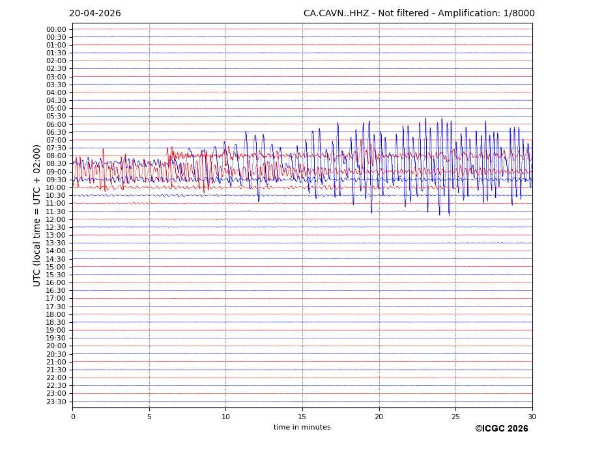604x453 pixels.
Task: Click the 15 minute x-axis tick label
Action: pos(302,417)
